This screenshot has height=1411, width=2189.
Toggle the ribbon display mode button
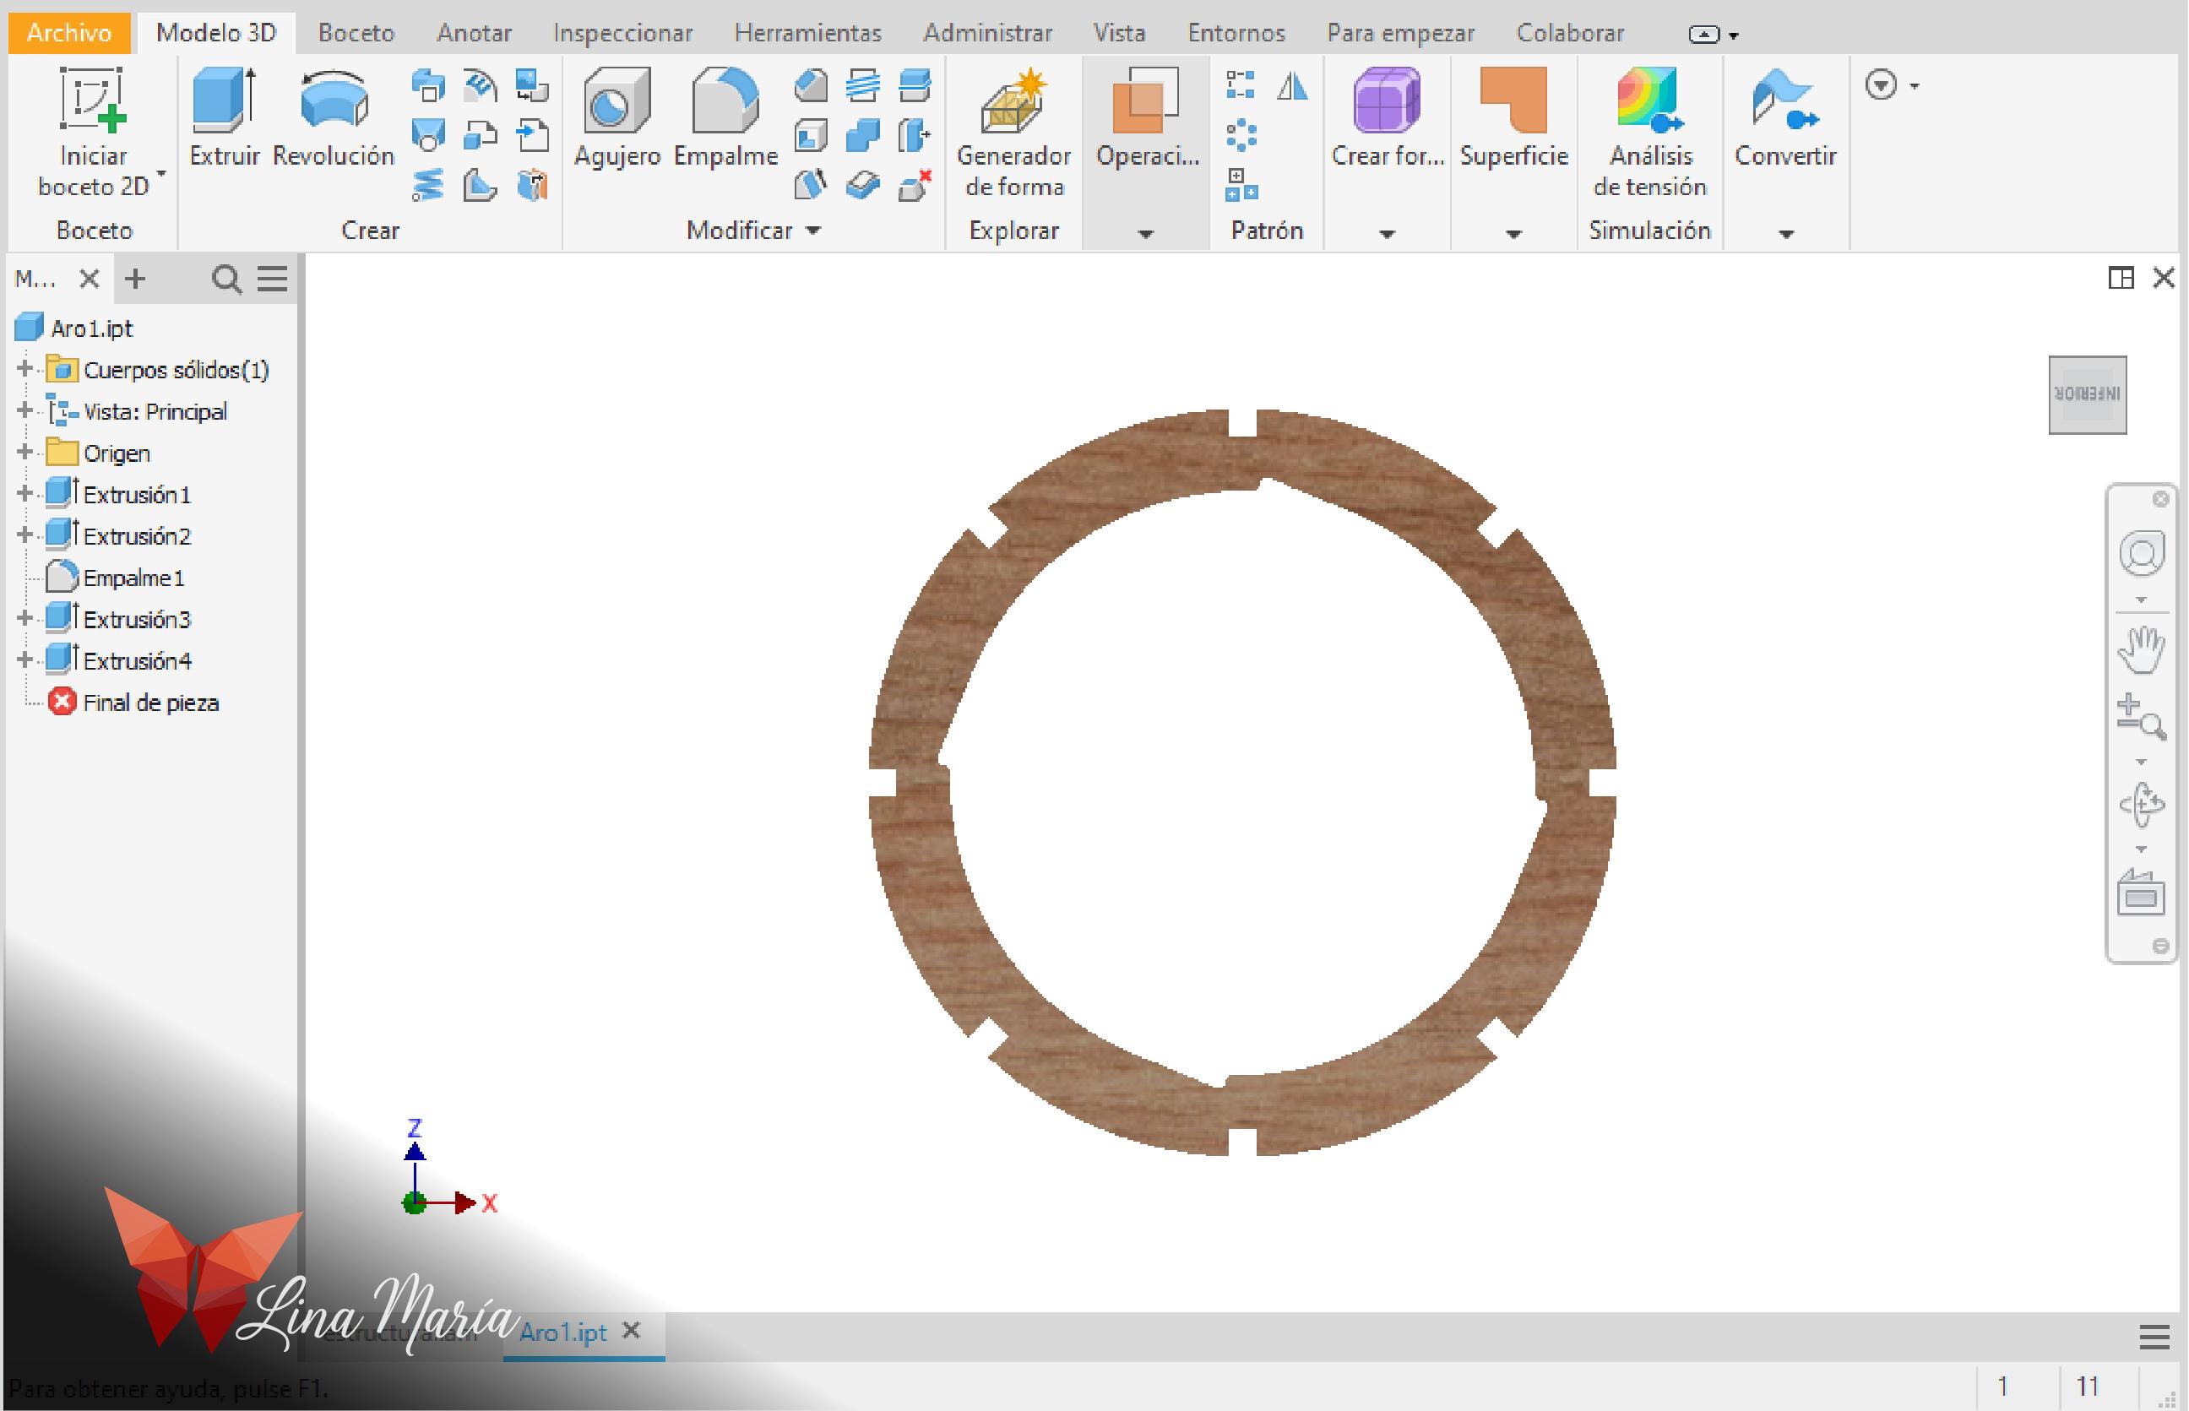click(1704, 35)
